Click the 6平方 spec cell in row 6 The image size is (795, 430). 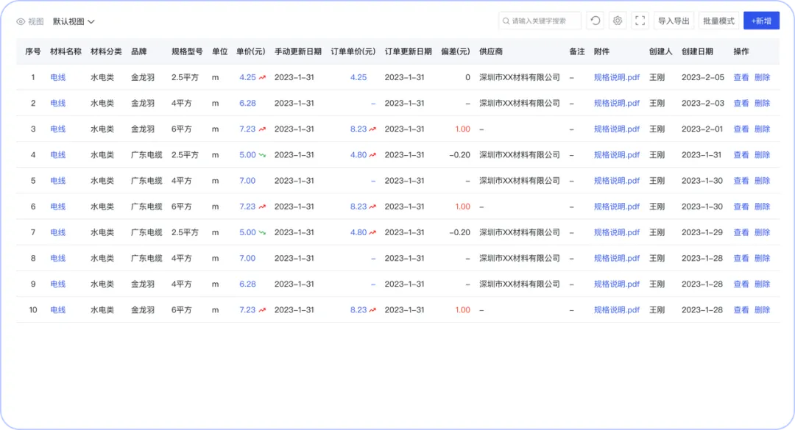pos(182,207)
